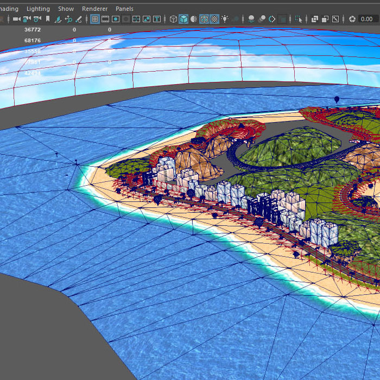Click the Image Plane icon
This screenshot has width=380, height=380.
tap(58, 19)
